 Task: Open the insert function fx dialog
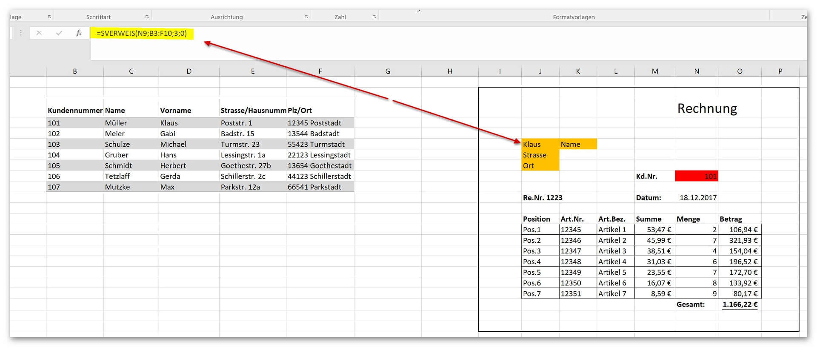coord(79,33)
